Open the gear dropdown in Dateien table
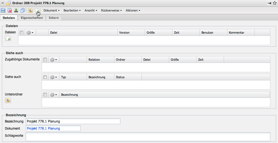The height and width of the screenshot is (143, 278). [30, 33]
